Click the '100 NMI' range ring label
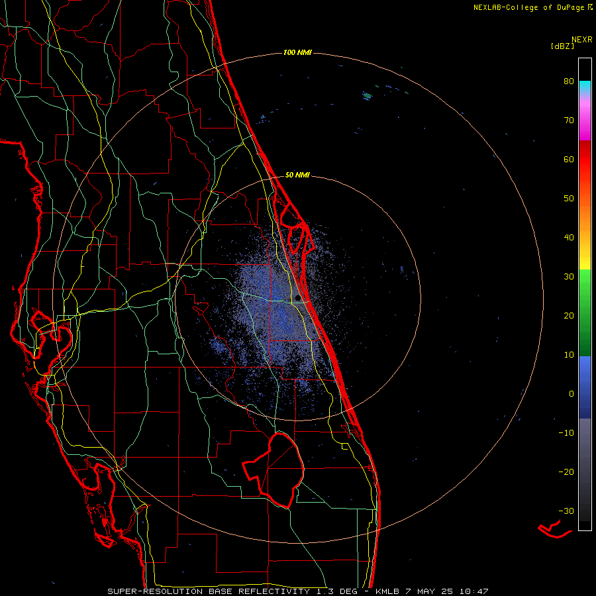The width and height of the screenshot is (596, 596). 297,52
